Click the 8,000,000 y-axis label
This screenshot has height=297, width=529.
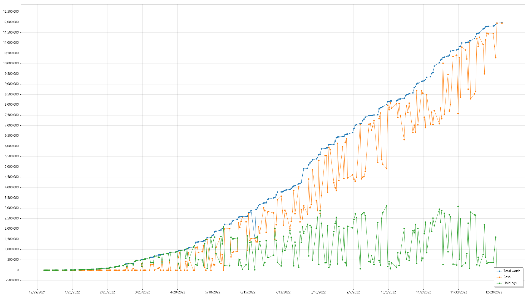pos(12,105)
